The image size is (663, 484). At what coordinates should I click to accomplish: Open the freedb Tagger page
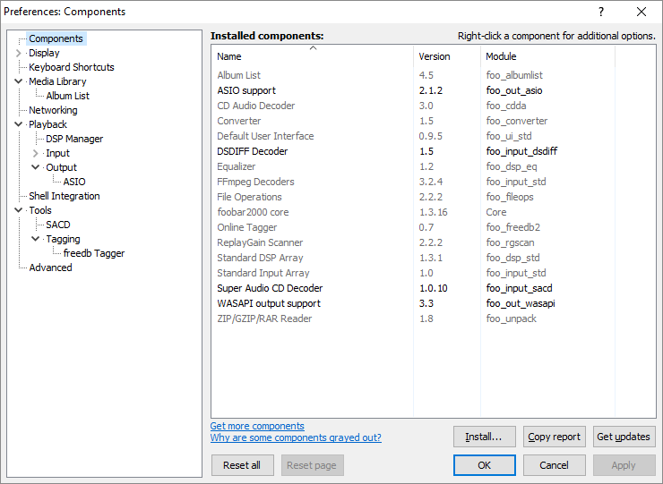click(x=94, y=254)
